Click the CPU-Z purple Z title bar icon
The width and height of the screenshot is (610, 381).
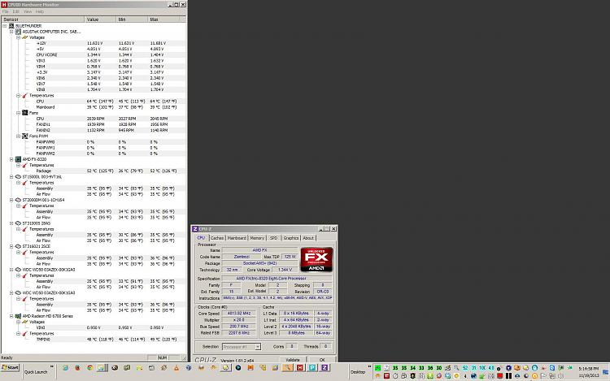[195, 229]
